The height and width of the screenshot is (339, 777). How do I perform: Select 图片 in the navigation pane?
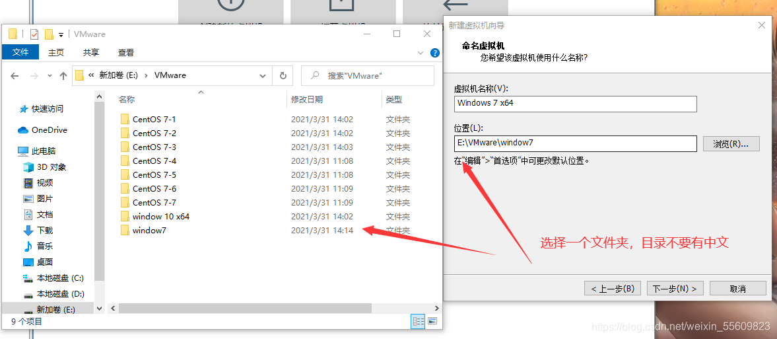pos(45,198)
